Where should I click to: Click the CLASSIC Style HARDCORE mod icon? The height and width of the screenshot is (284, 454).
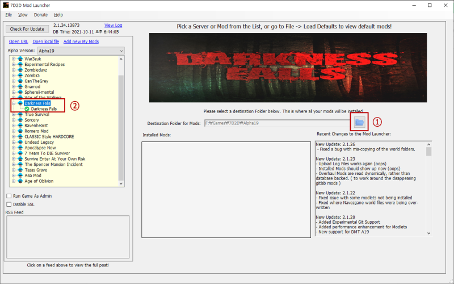pos(20,136)
